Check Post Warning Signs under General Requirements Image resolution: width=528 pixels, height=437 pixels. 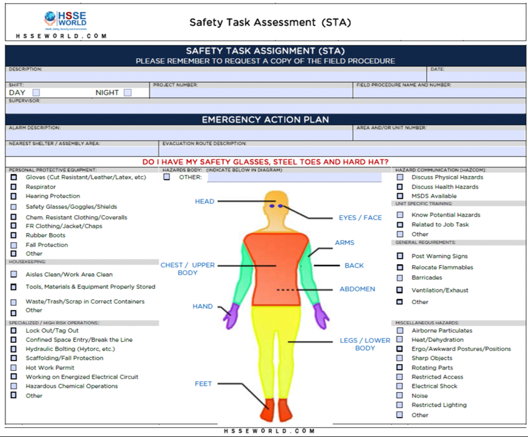(x=400, y=256)
